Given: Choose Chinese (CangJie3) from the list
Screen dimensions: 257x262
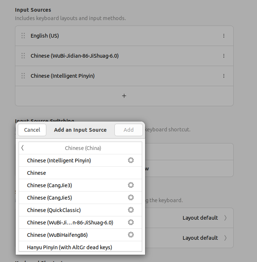Looking at the screenshot, I should pyautogui.click(x=50, y=185).
